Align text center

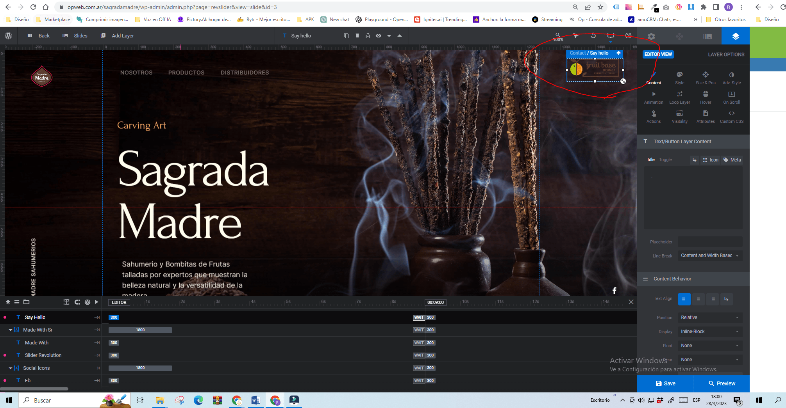tap(698, 299)
